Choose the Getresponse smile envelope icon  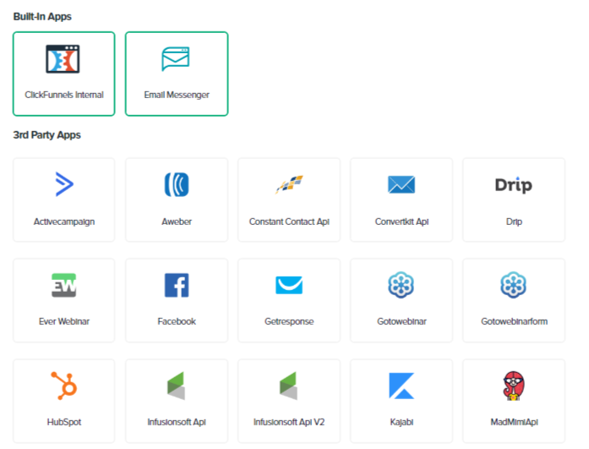(x=289, y=285)
